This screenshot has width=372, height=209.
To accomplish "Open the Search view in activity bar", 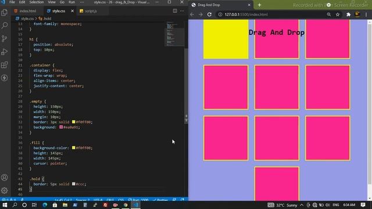I will (4, 26).
